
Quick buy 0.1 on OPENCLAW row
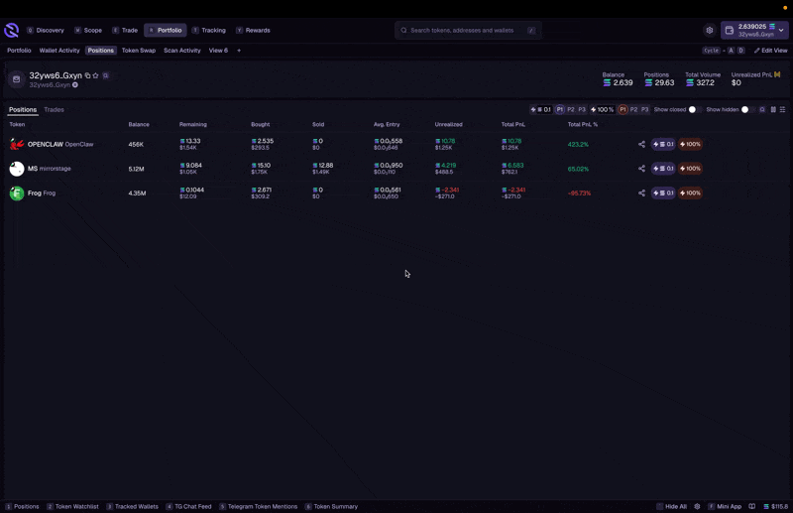(x=663, y=144)
